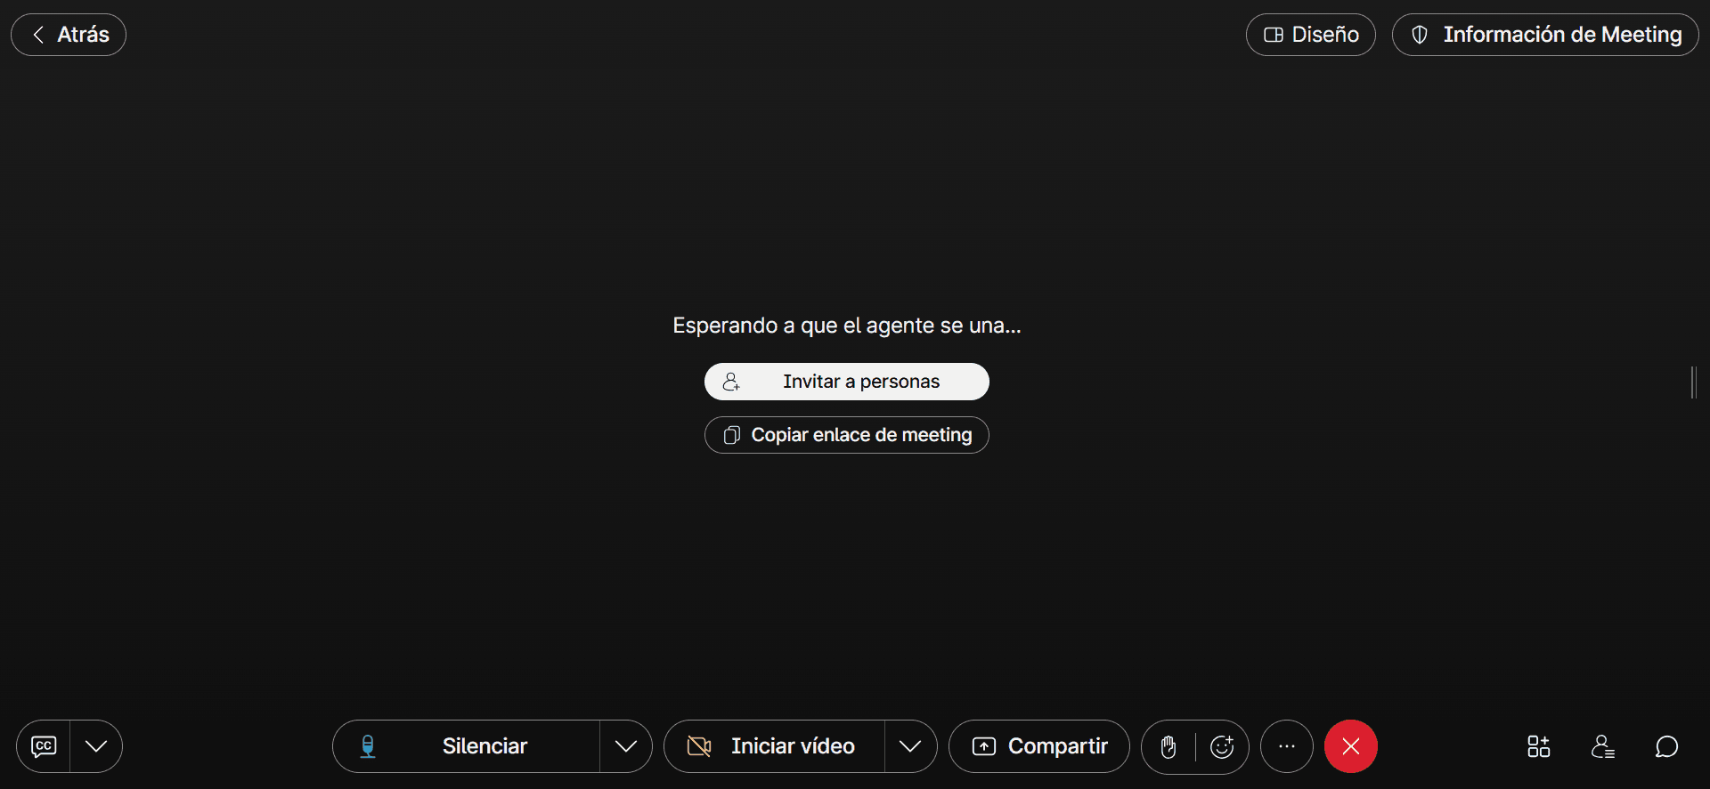Open more options via the three-dot icon
This screenshot has width=1710, height=789.
(x=1287, y=746)
